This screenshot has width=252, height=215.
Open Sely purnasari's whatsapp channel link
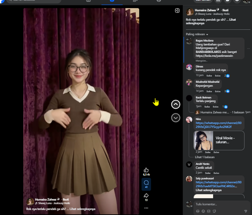tap(219, 184)
